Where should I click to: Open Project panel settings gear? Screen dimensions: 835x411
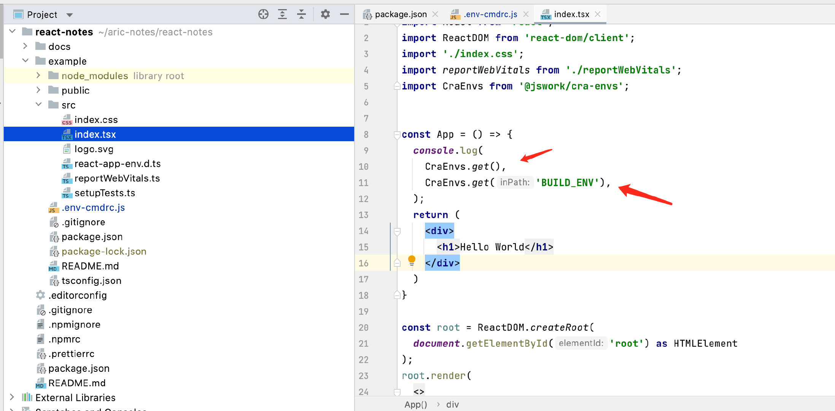point(325,14)
